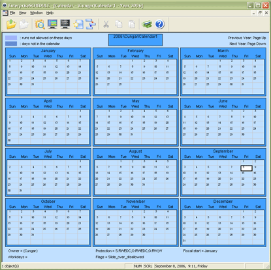
Task: Open the View menu
Action: (22, 13)
